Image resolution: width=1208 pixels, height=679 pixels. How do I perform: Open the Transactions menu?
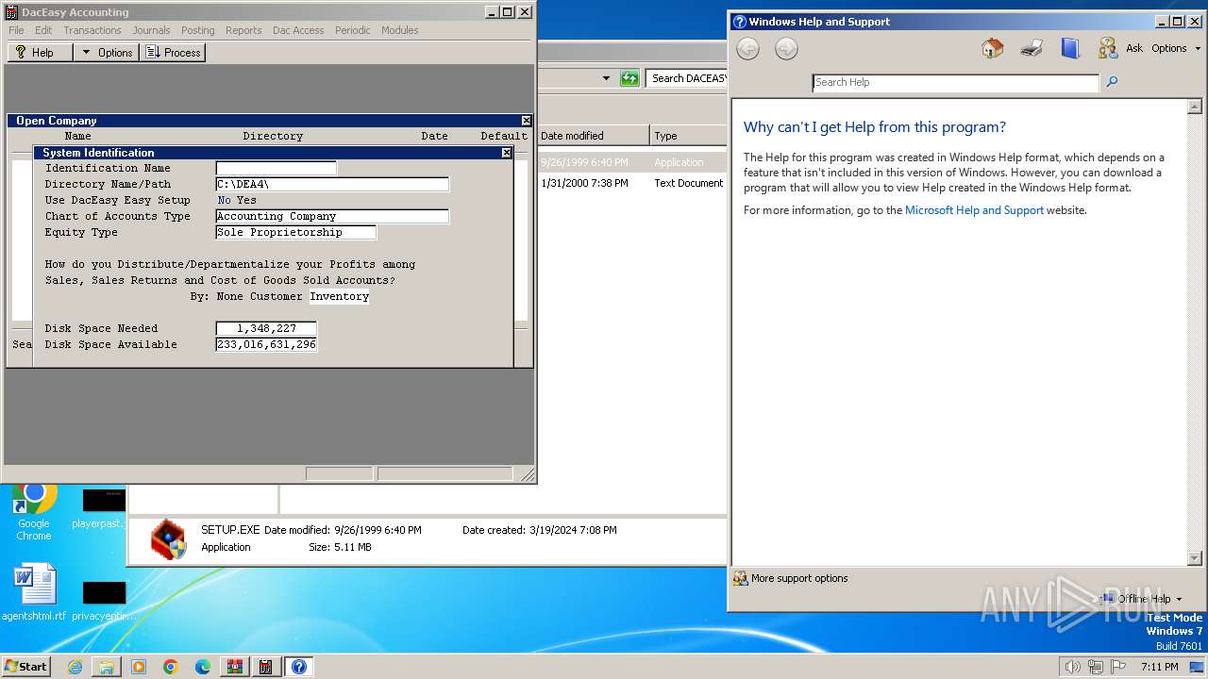pos(92,30)
